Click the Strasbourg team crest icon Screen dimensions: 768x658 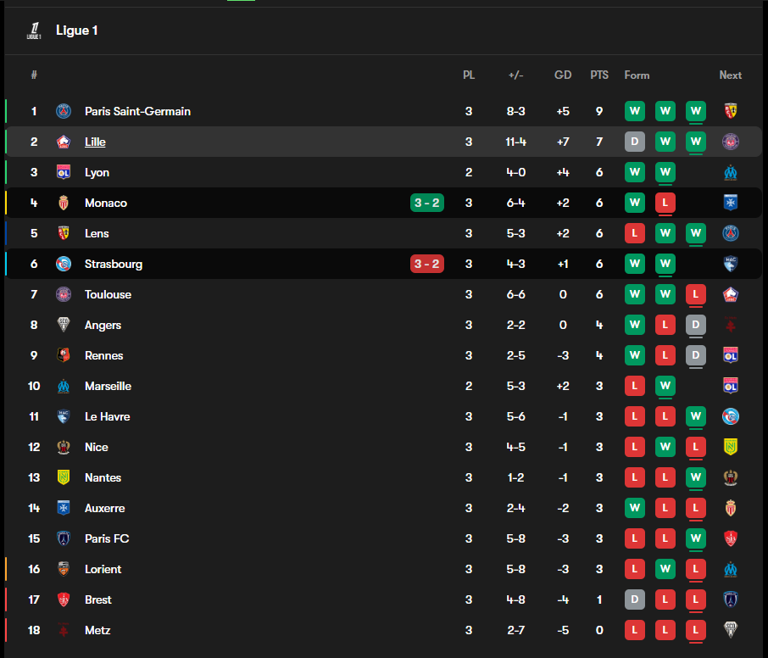tap(64, 264)
